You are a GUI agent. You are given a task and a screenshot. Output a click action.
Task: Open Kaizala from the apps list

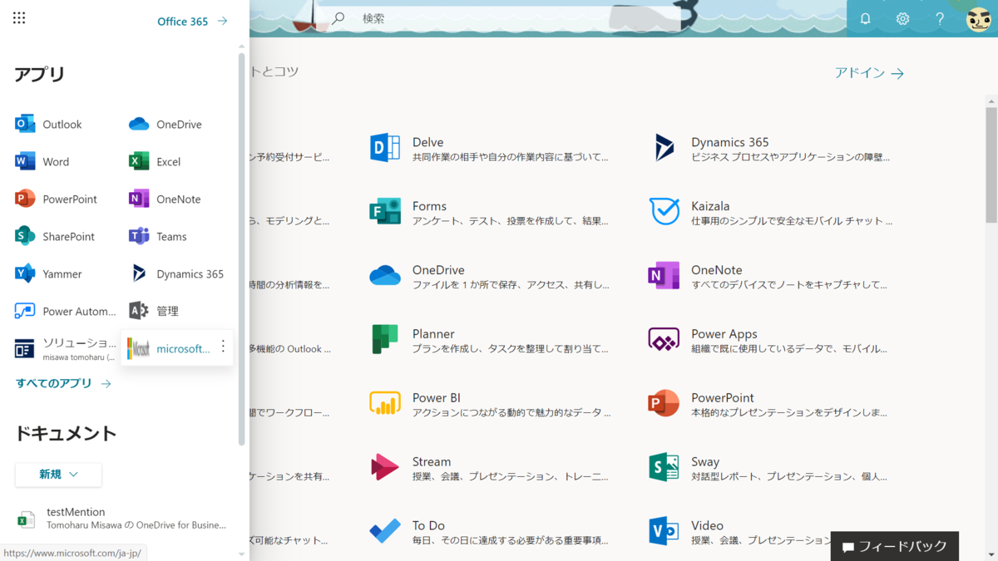click(769, 213)
